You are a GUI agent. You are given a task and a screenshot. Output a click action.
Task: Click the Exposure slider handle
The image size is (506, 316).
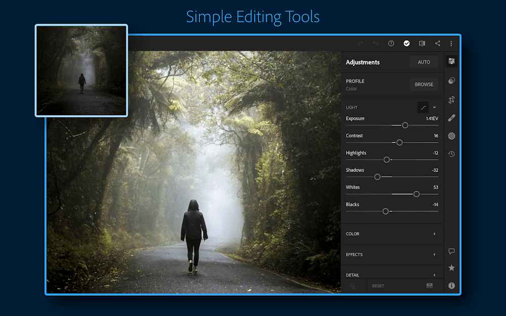pos(405,125)
